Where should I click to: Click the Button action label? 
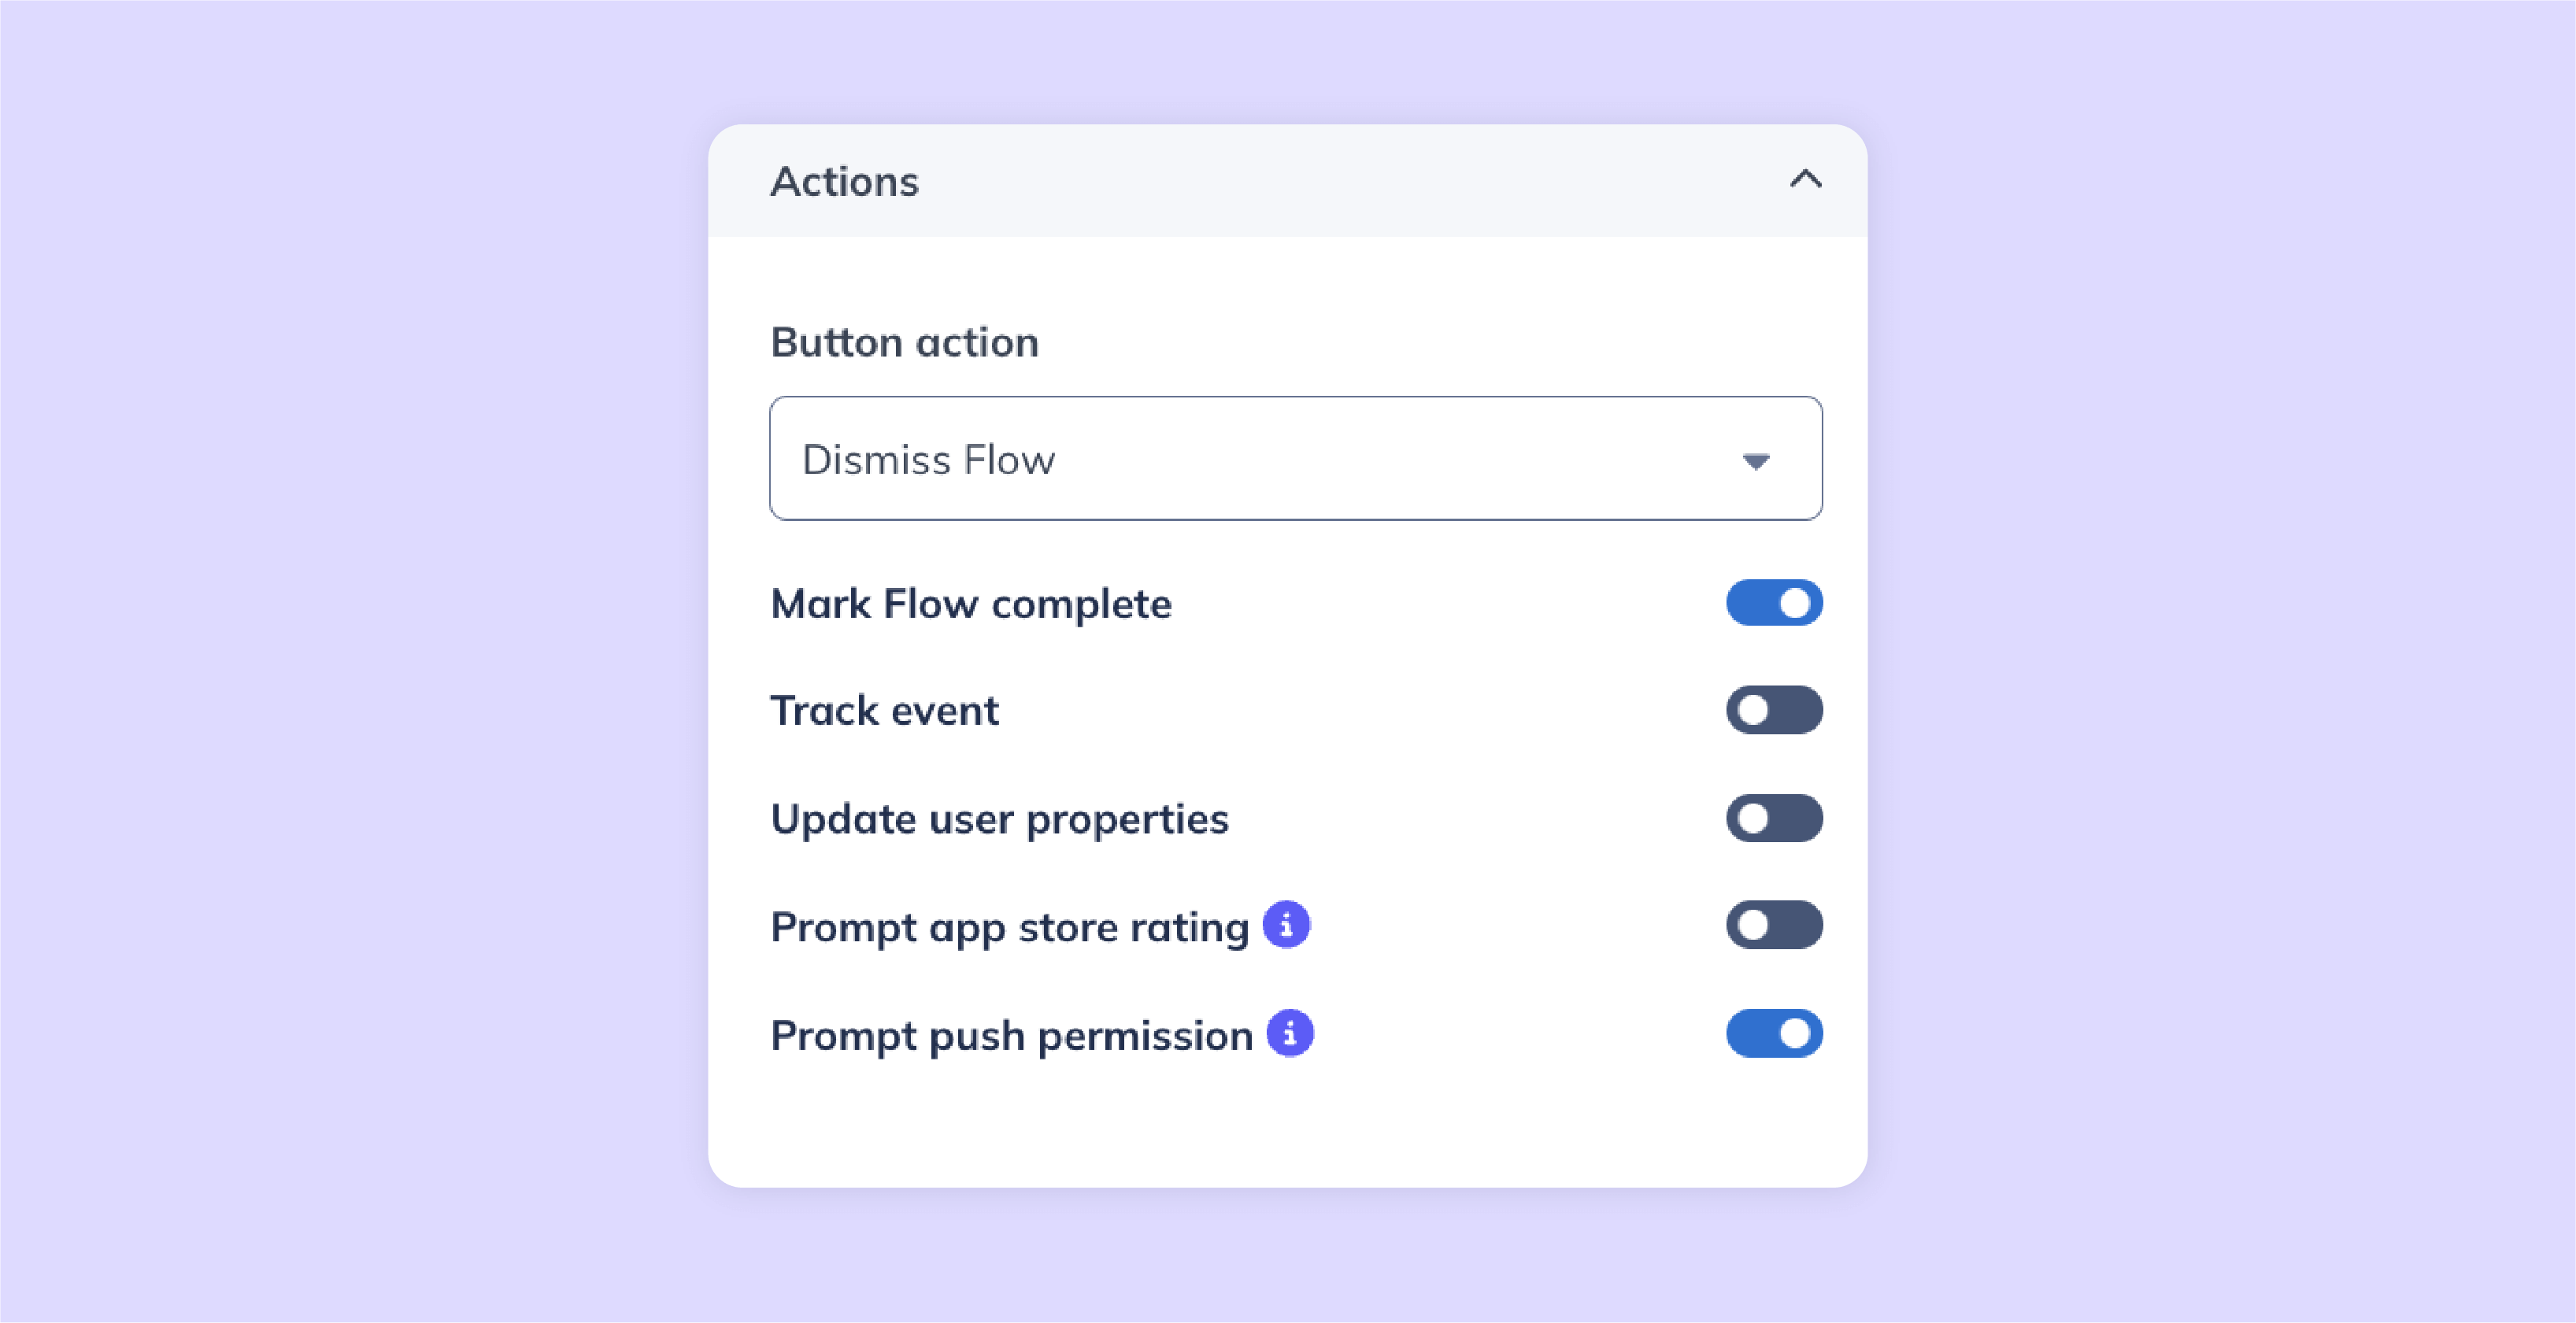pos(904,342)
